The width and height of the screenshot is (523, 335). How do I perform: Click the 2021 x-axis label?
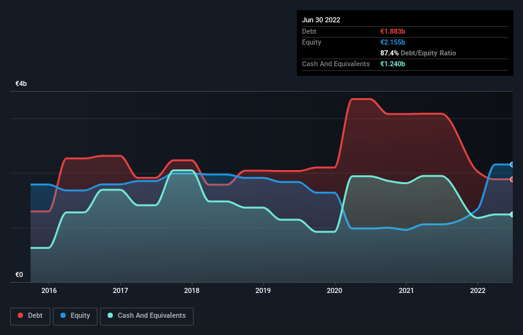[x=406, y=290]
